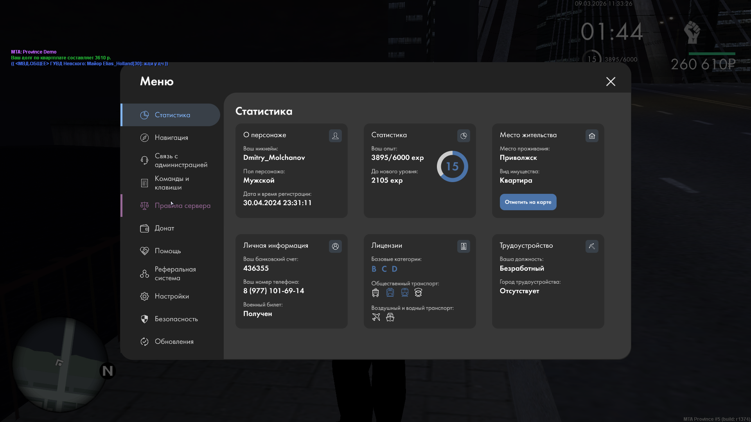Viewport: 751px width, 422px height.
Task: Click the pie chart icon in Статистика card
Action: coord(464,136)
